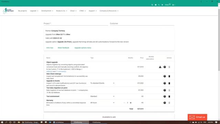Open help icon for Warranty
Viewport: 220px width, 124px height.
[x=165, y=103]
